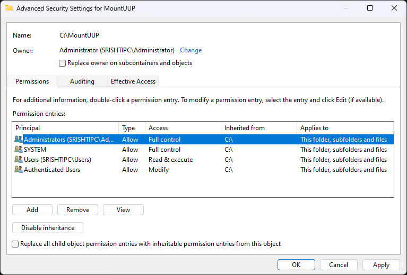Click the Administrators group principal icon
The image size is (407, 275).
point(19,140)
